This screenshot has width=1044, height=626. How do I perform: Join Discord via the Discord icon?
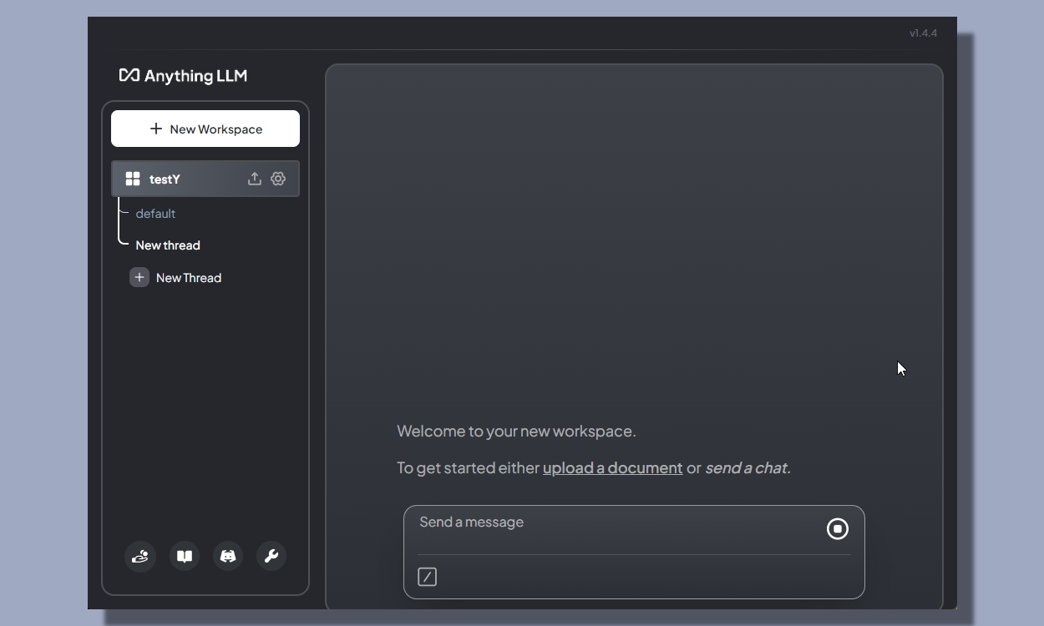[x=227, y=556]
